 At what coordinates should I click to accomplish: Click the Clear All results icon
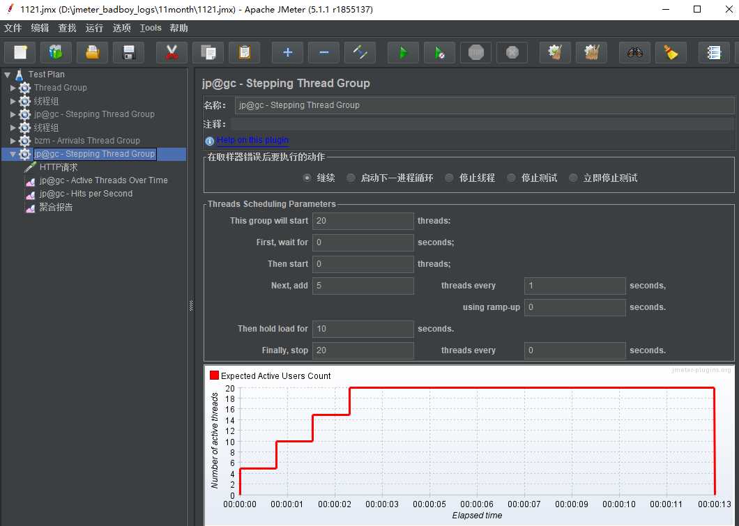tap(591, 52)
